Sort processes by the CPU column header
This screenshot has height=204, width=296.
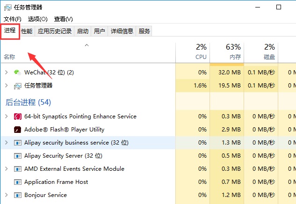pos(200,52)
